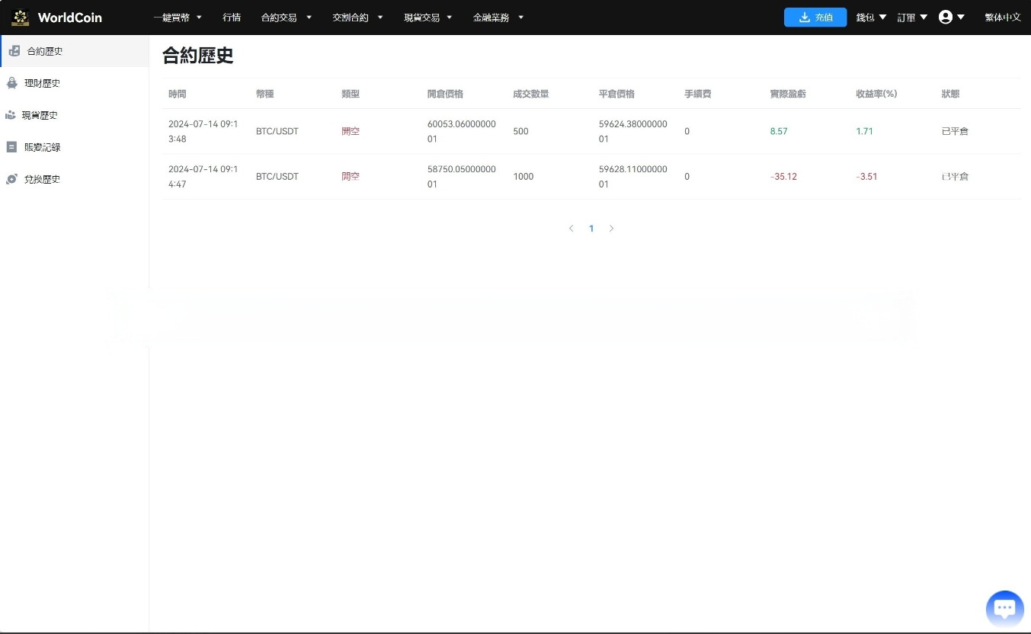Expand the 錢包 wallet dropdown
This screenshot has height=634, width=1031.
[x=870, y=17]
